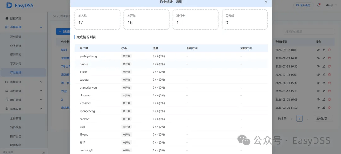Open the daisy user dropdown
Viewport: 341px width, 154px height.
tap(331, 5)
